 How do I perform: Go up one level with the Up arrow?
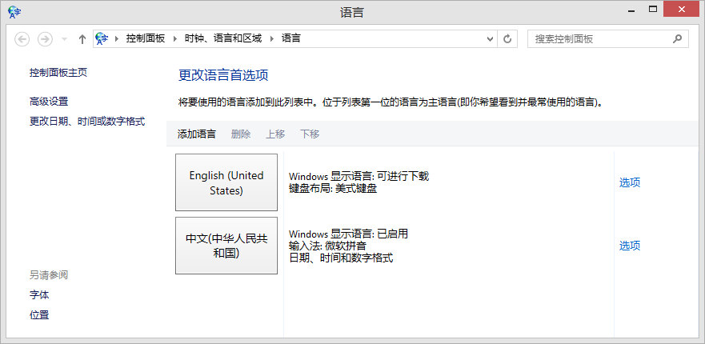[x=82, y=38]
